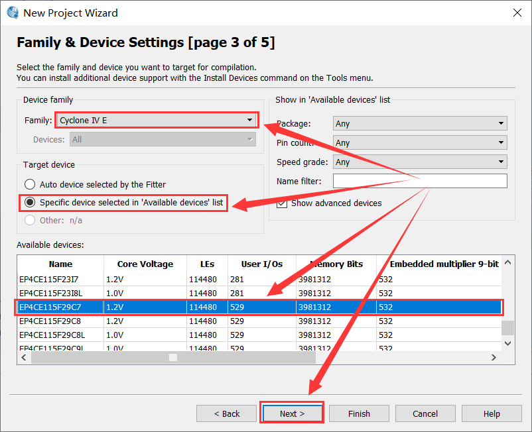Click in the Name filter input field
Image resolution: width=532 pixels, height=432 pixels.
(420, 181)
